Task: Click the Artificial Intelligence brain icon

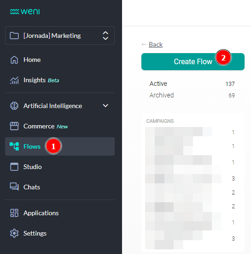Action: [x=14, y=106]
